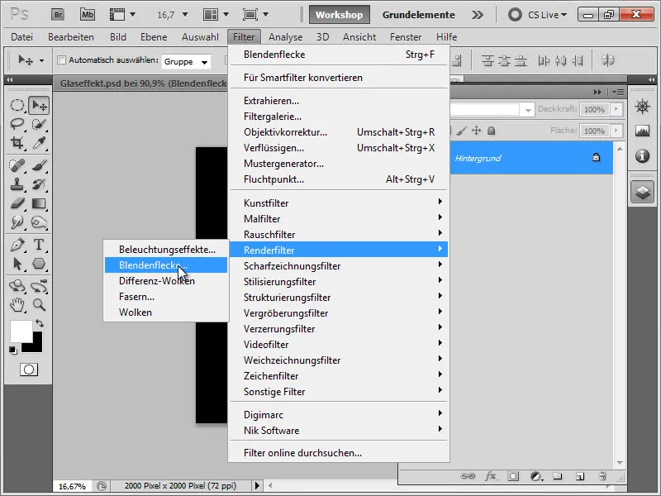The width and height of the screenshot is (661, 496).
Task: Open the Bearbeiten menu
Action: pos(71,37)
